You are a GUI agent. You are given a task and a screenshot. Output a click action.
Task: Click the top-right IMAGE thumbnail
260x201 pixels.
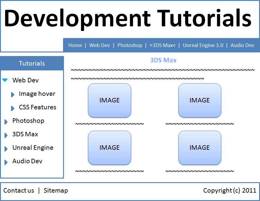coord(200,100)
